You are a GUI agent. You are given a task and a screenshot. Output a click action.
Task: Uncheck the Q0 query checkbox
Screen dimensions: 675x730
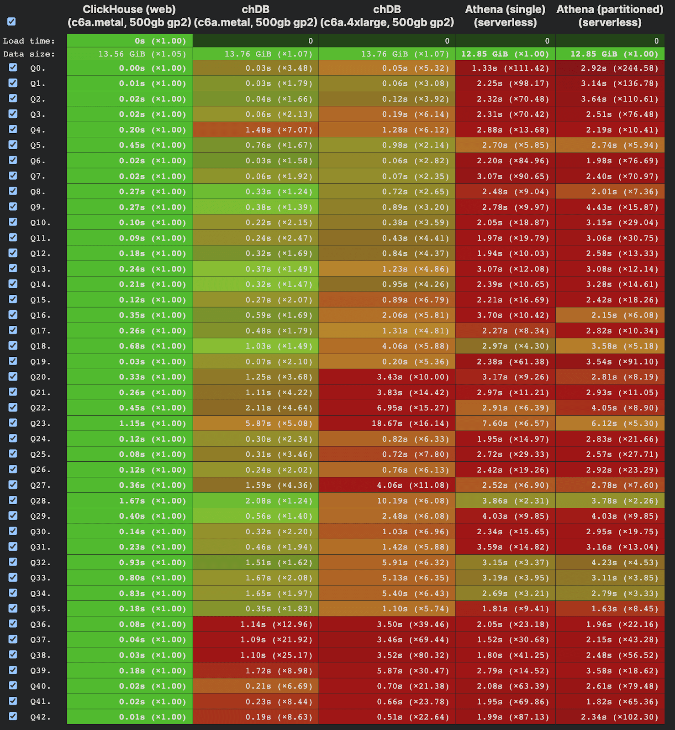13,68
